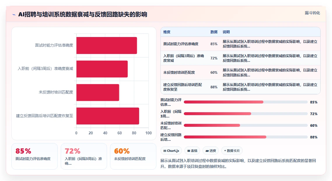Click the 85% value in the table
This screenshot has width=332, height=181.
coord(214,44)
